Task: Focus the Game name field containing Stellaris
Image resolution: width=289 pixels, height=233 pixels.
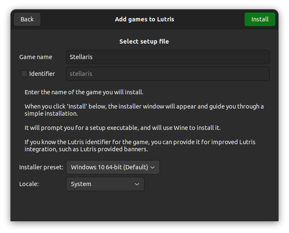Action: pyautogui.click(x=168, y=57)
